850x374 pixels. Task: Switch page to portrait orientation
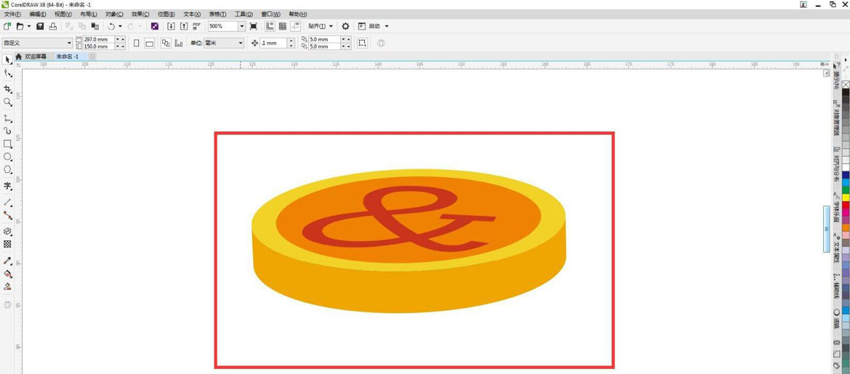136,43
